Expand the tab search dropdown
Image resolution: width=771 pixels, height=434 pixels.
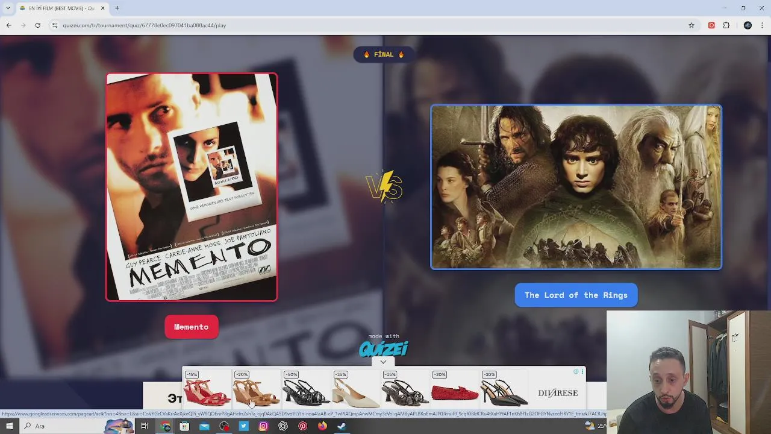click(x=8, y=8)
